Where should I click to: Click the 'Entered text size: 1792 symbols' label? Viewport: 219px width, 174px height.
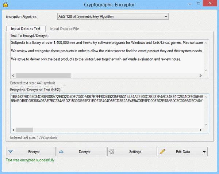34,137
